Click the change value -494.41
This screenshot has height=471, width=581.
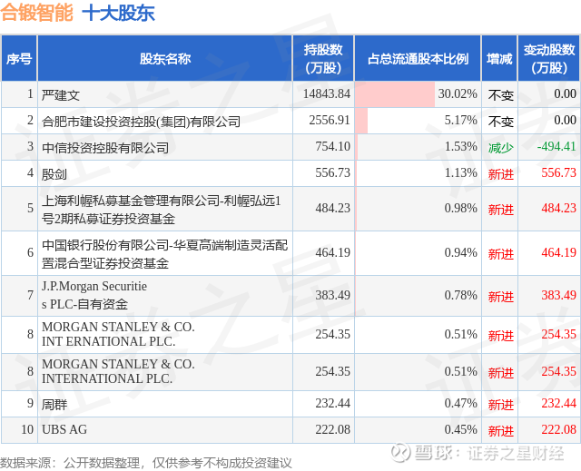coord(556,146)
